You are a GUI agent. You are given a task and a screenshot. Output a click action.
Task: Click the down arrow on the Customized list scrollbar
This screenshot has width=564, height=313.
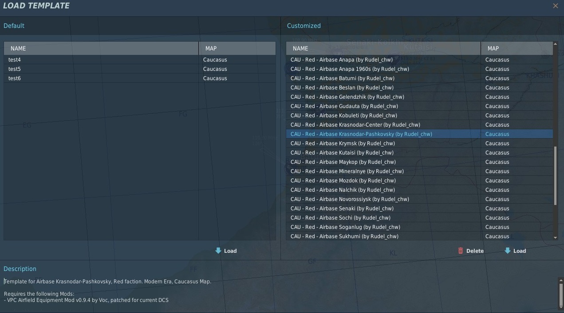556,236
